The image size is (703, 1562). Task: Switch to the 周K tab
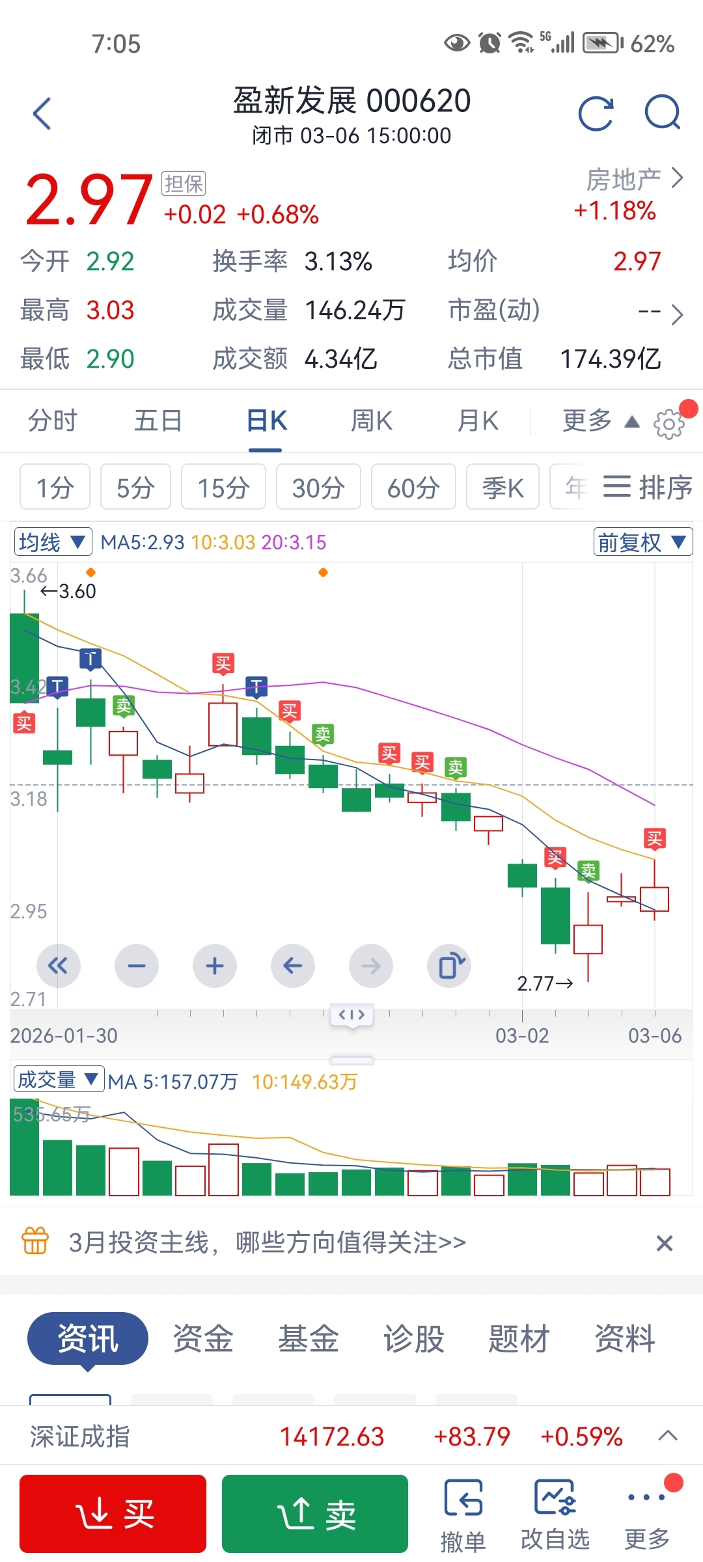(x=372, y=421)
